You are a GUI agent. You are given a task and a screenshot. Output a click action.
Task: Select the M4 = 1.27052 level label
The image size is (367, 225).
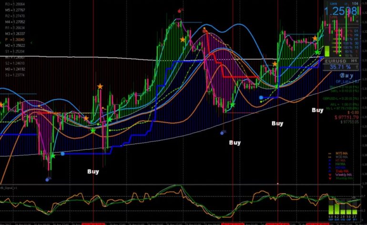click(15, 22)
